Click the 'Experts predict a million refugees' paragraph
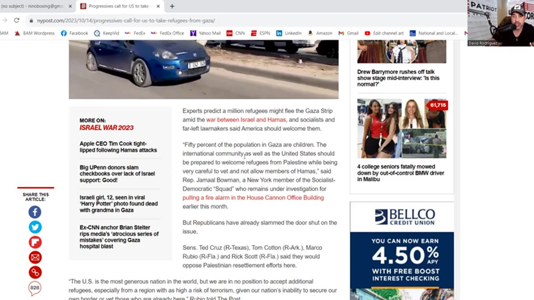Image resolution: width=534 pixels, height=300 pixels. pyautogui.click(x=259, y=120)
